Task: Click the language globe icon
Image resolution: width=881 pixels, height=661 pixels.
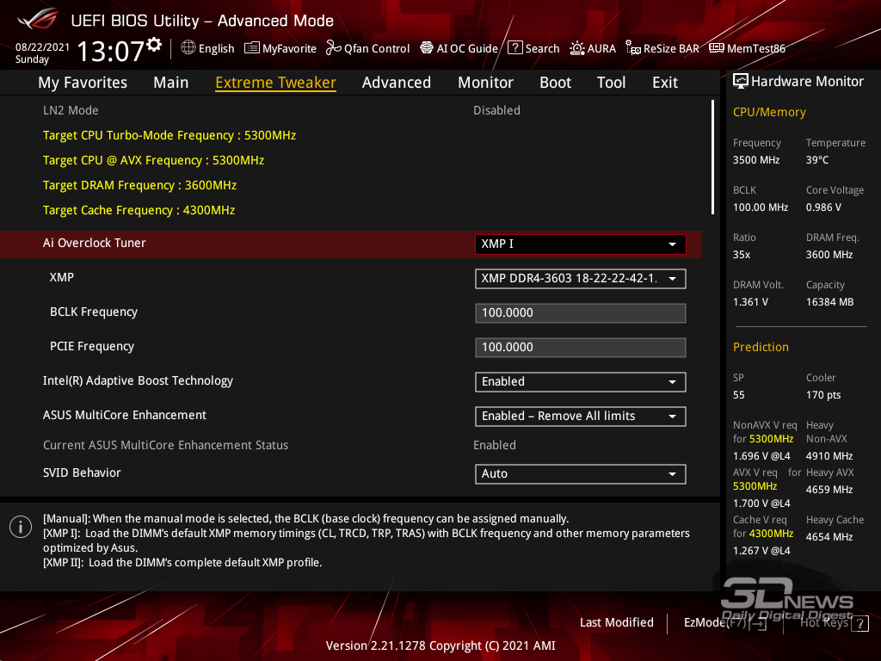Action: pos(188,48)
